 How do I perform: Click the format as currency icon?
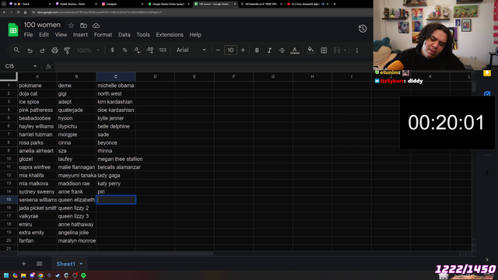pos(112,50)
